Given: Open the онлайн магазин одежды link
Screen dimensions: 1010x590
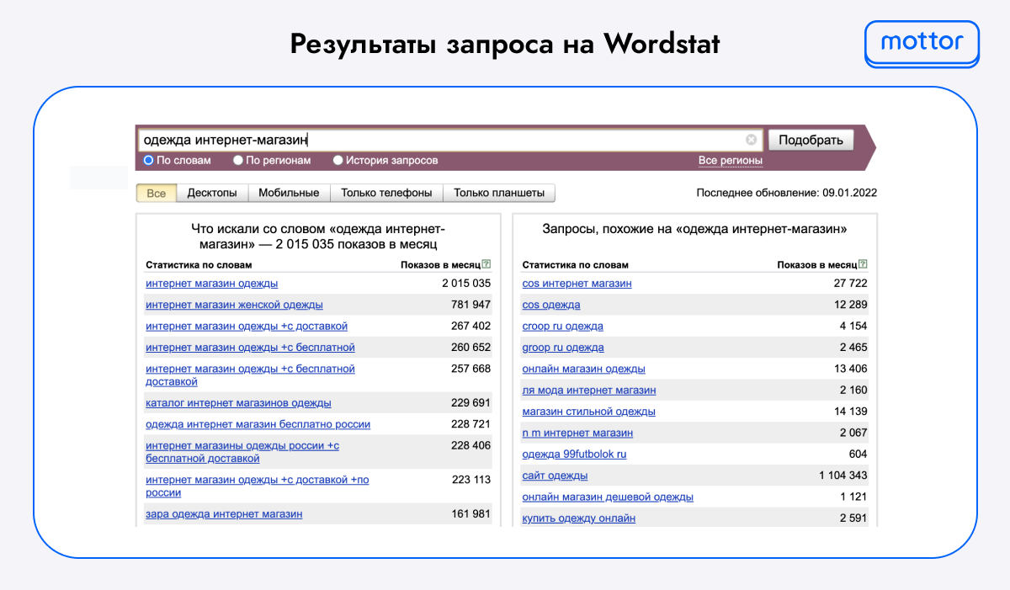Looking at the screenshot, I should 583,369.
